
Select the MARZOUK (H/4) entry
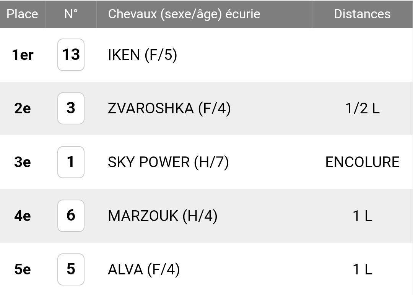(163, 216)
